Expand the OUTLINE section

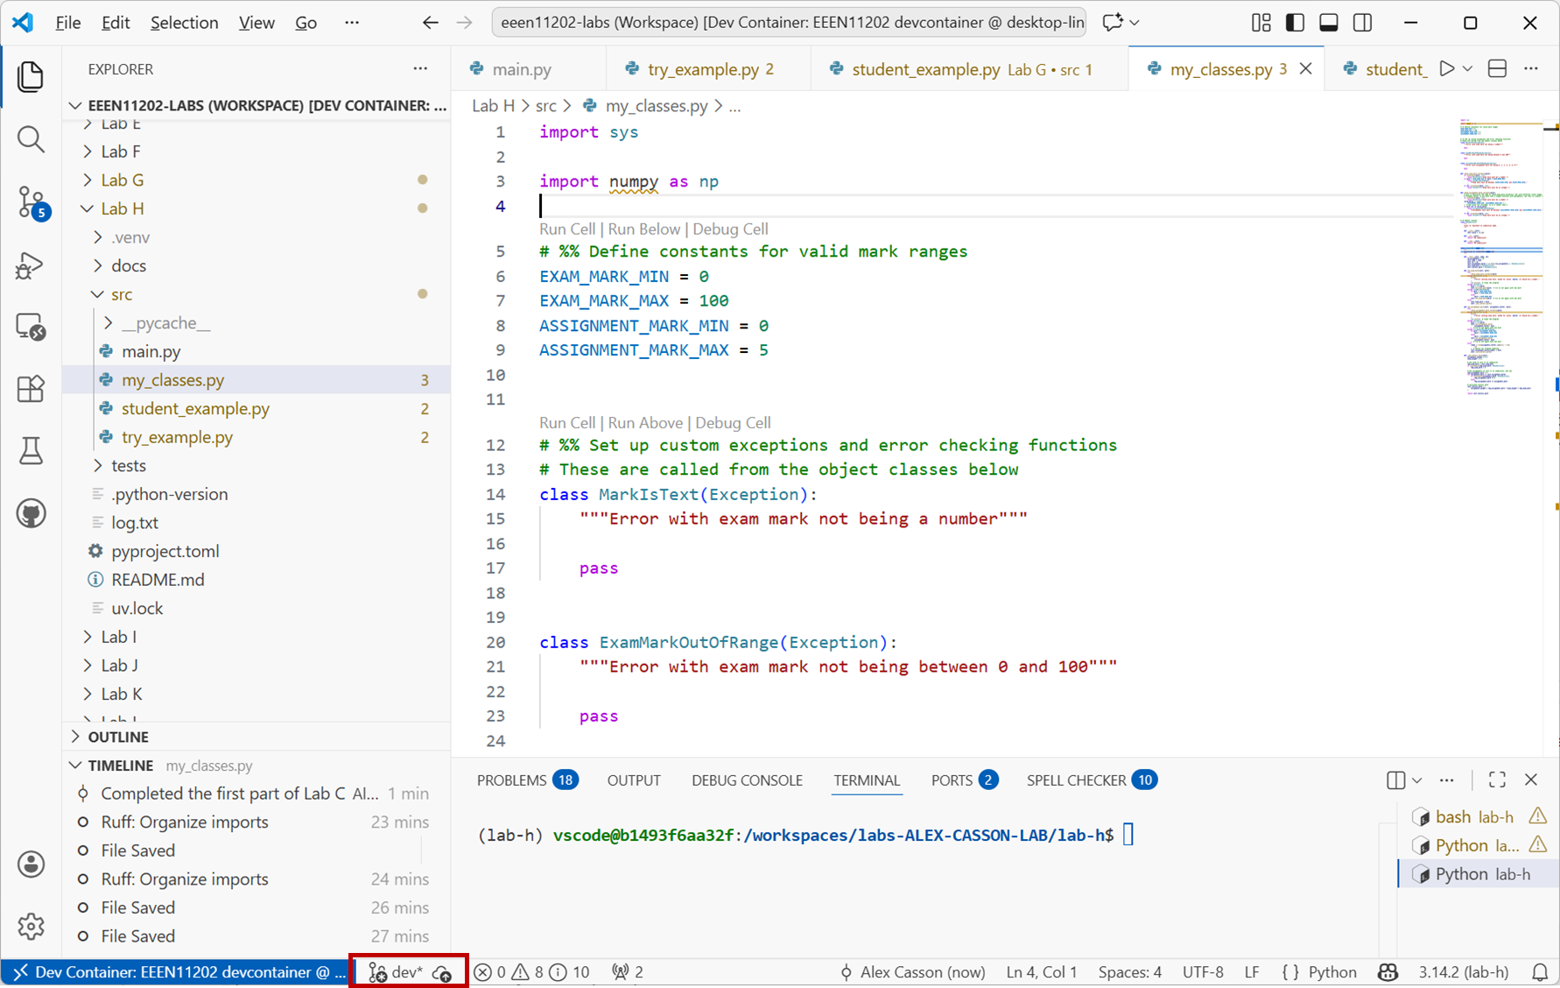(118, 737)
